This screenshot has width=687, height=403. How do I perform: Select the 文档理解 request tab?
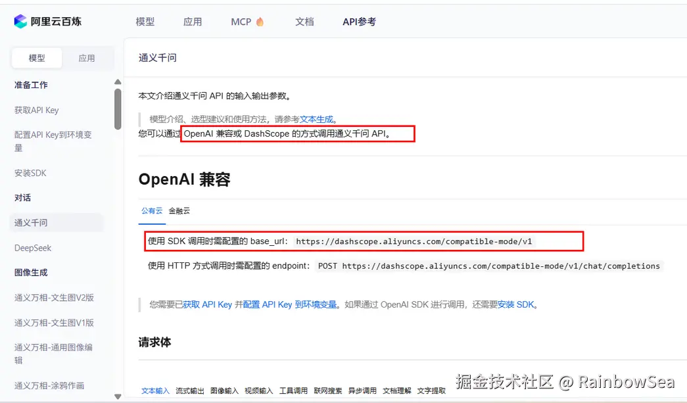point(396,391)
